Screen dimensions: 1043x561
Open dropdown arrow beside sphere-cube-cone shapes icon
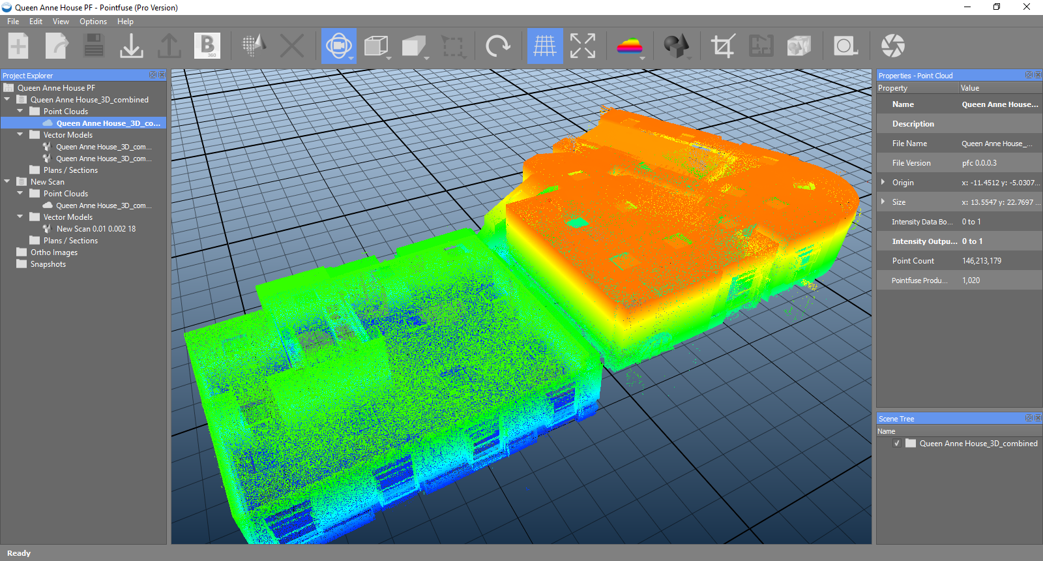690,58
